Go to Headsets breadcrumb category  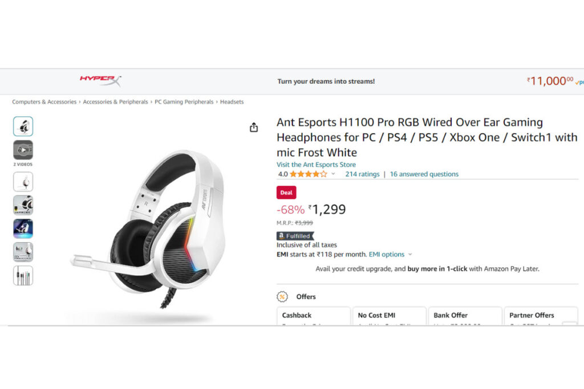click(232, 102)
